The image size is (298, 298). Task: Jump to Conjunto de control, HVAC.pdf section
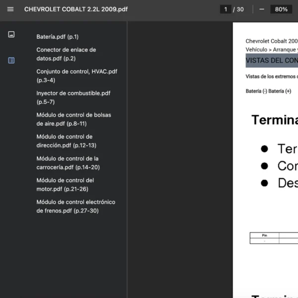pos(76,75)
